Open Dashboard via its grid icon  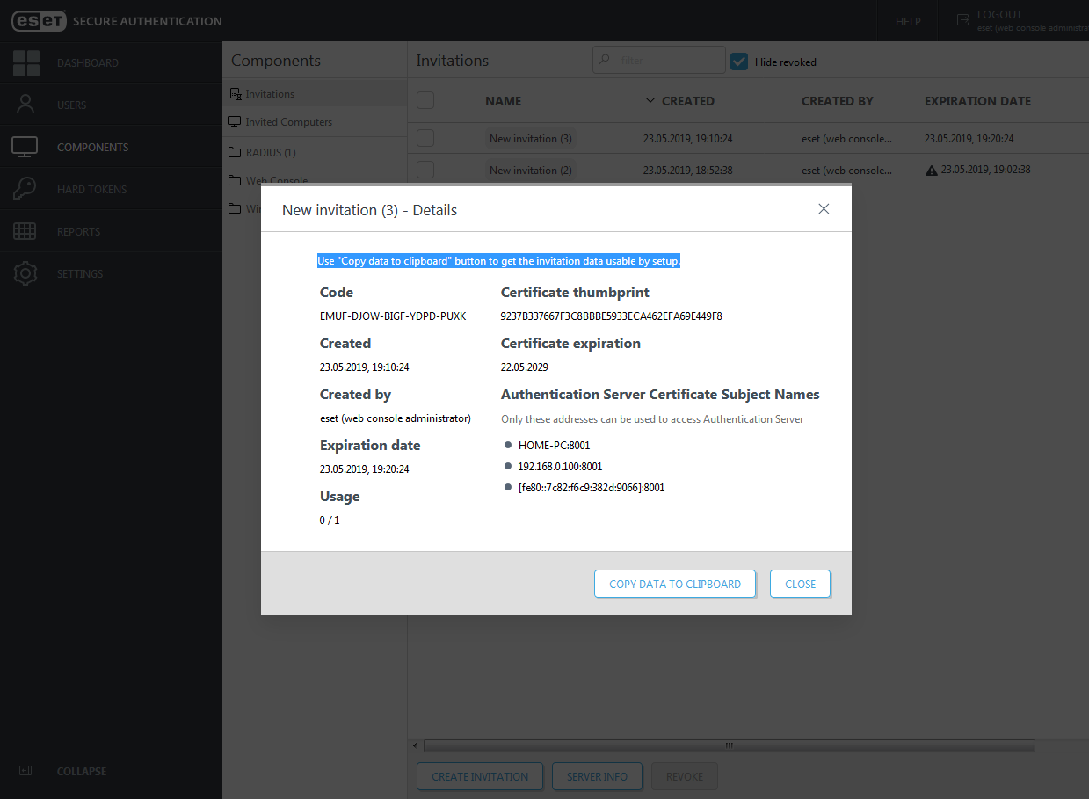pos(26,63)
